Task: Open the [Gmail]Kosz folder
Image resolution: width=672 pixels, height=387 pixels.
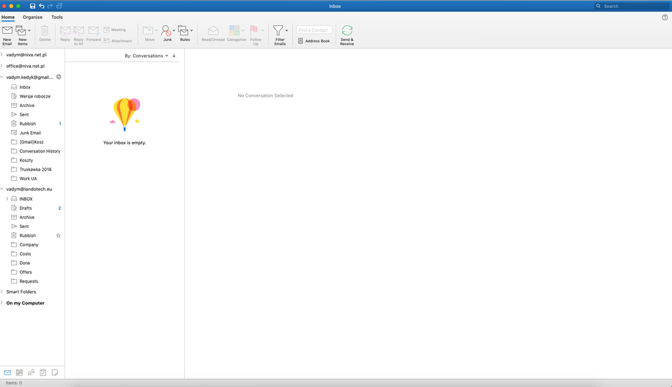Action: 32,142
